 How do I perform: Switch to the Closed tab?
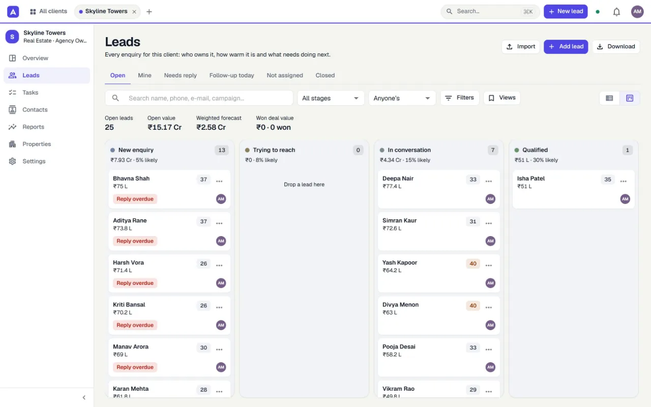click(325, 75)
